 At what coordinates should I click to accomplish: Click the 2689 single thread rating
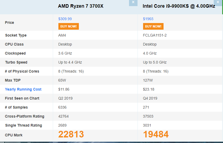(x=62, y=125)
